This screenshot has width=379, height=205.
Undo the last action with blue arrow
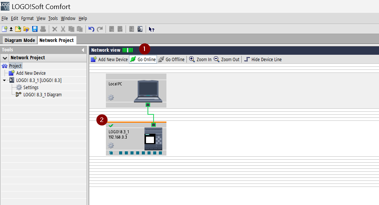pyautogui.click(x=91, y=29)
